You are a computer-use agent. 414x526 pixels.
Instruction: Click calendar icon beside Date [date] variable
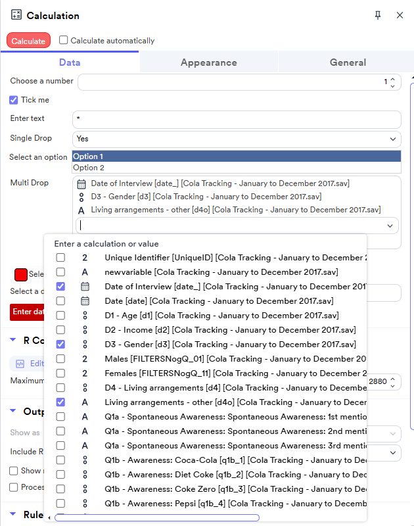(85, 301)
